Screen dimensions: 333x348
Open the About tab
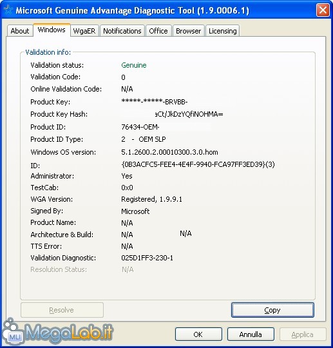[x=20, y=31]
